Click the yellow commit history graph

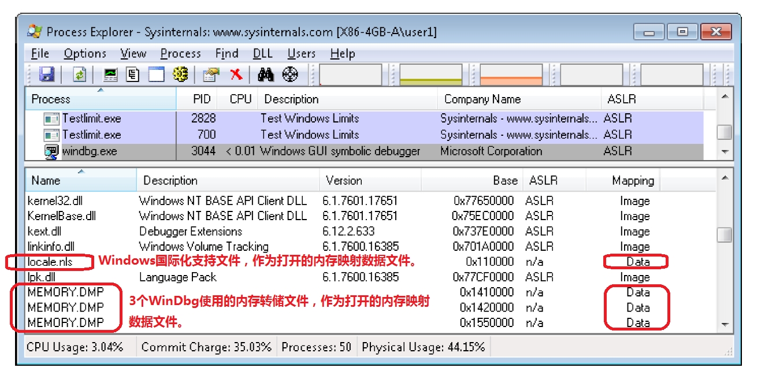point(431,75)
